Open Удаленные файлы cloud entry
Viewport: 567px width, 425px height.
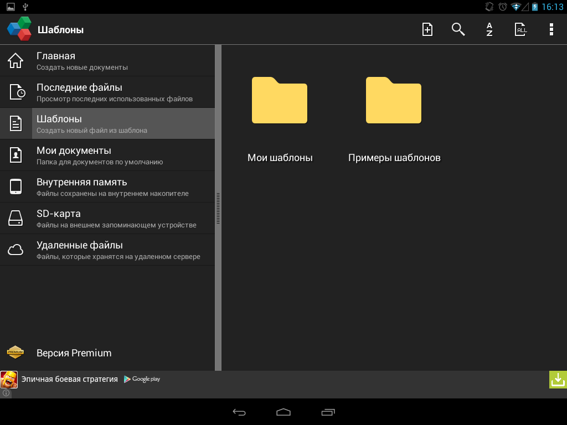pyautogui.click(x=107, y=250)
